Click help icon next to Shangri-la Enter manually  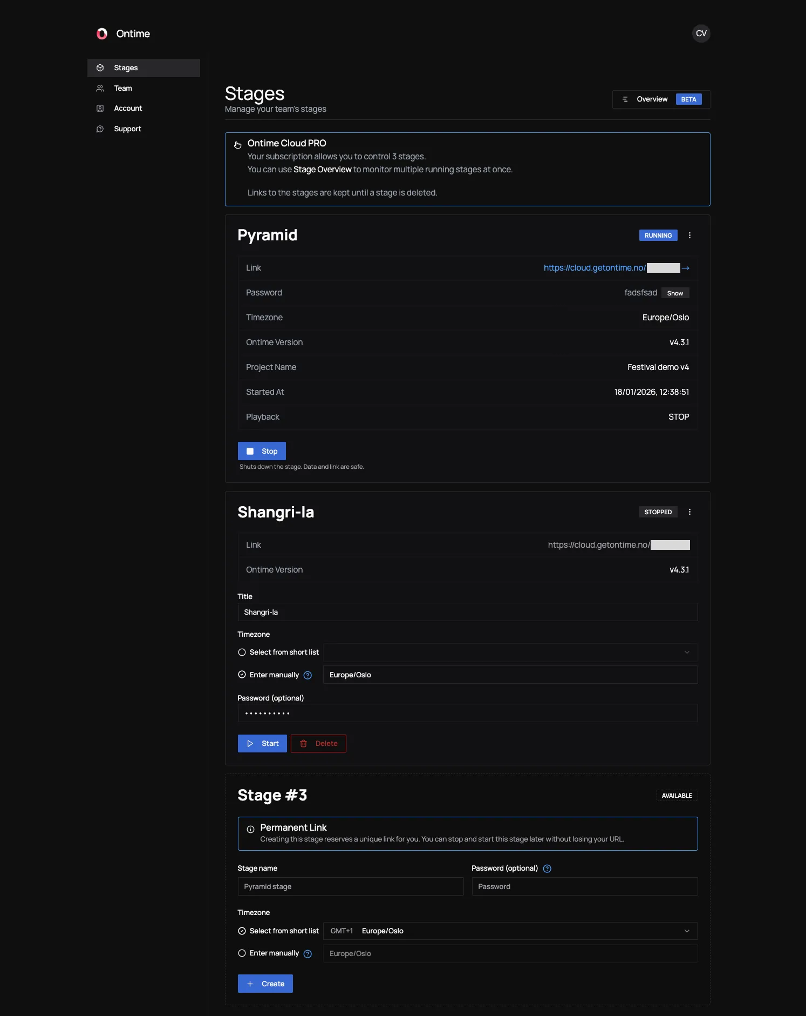pos(308,675)
